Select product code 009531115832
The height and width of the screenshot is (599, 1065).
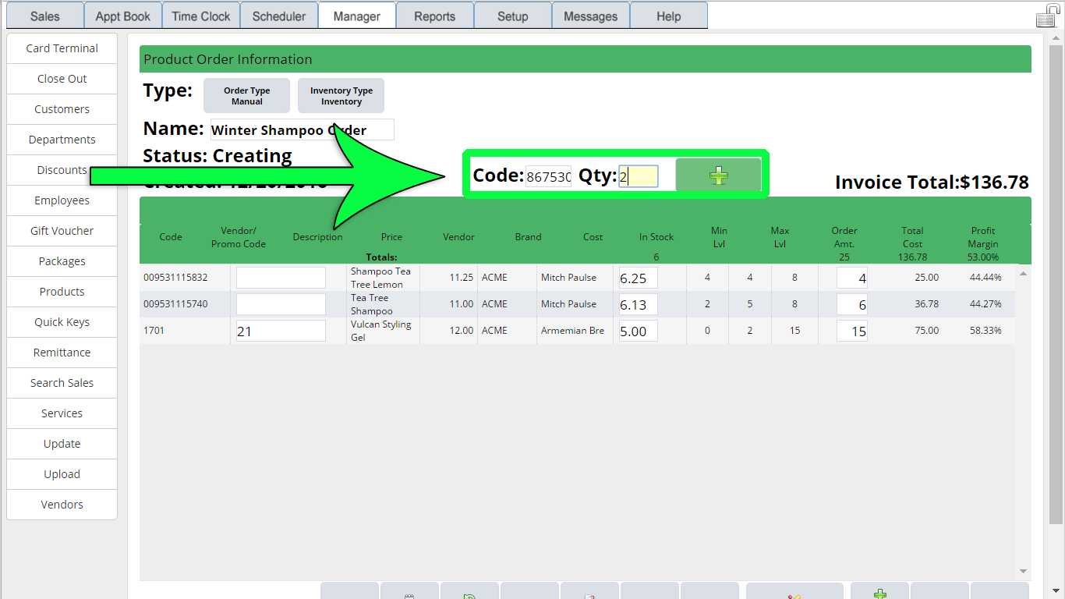[175, 278]
